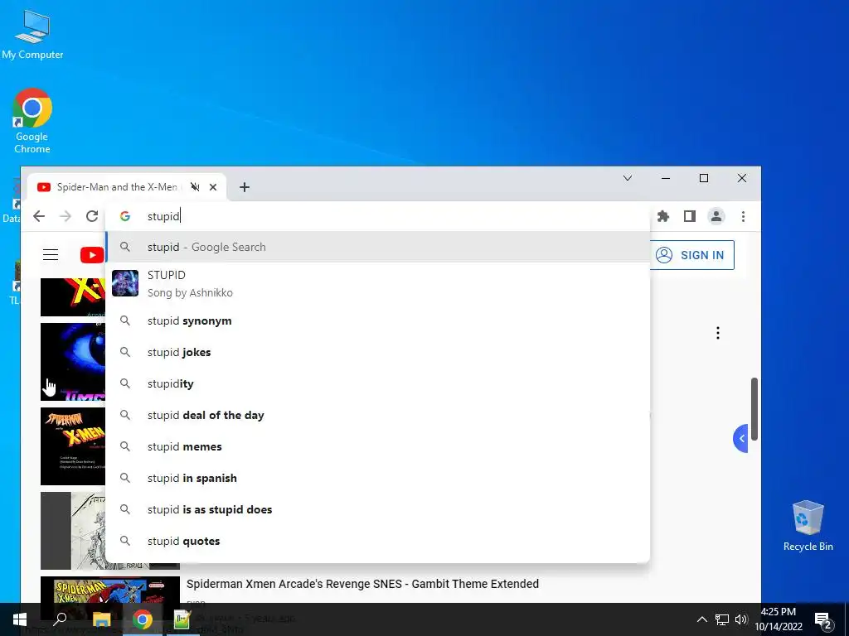849x636 pixels.
Task: Choose 'stupid in spanish' suggestion
Action: (378, 478)
